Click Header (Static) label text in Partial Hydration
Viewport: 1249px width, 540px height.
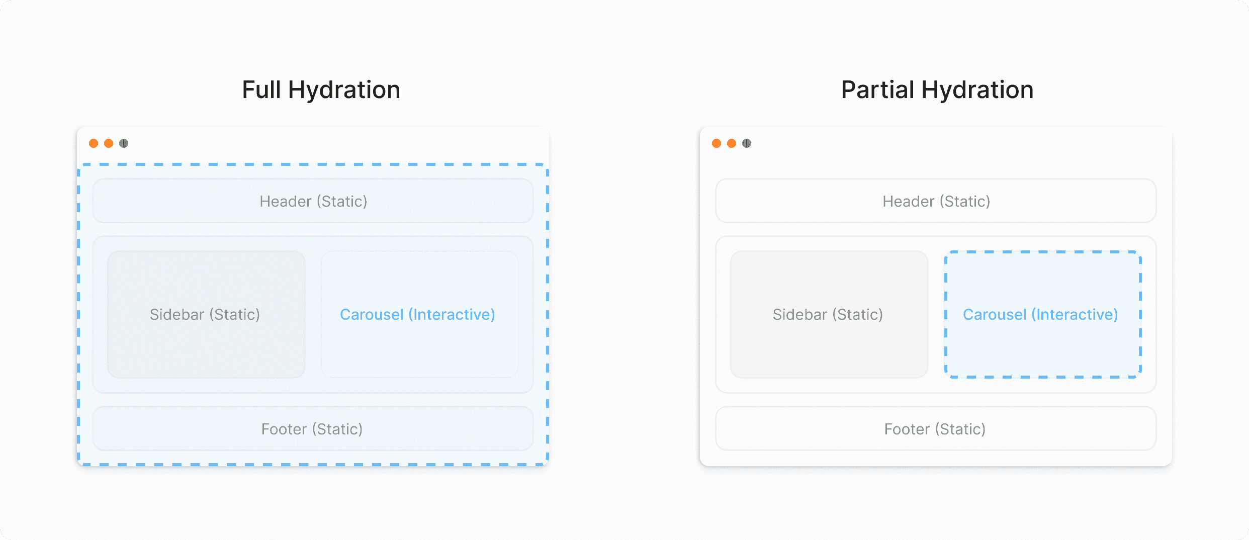[x=936, y=202]
